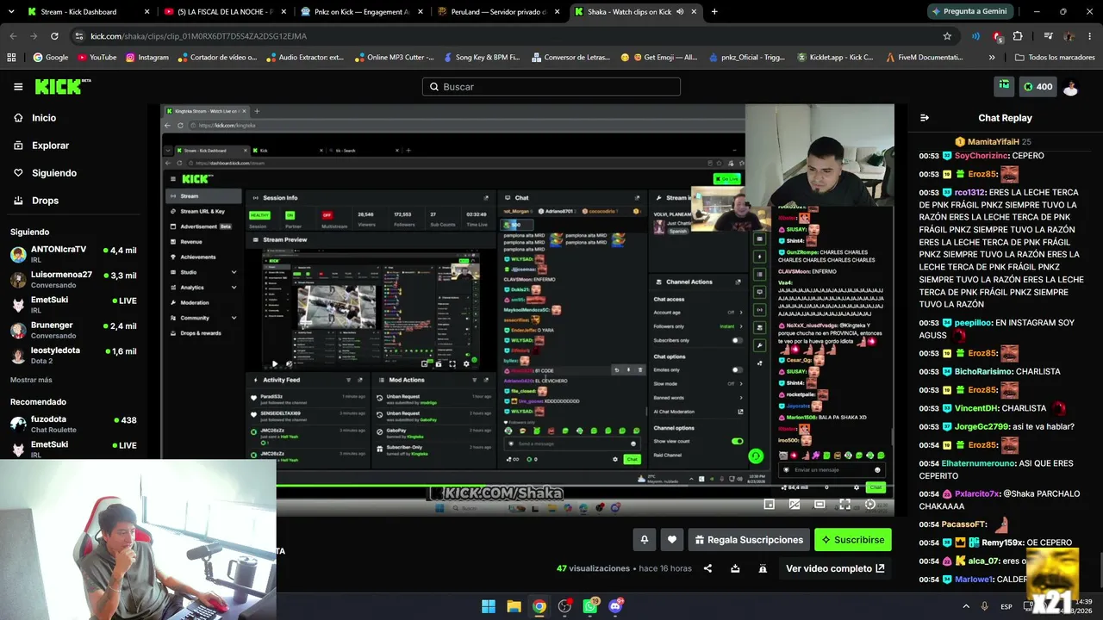Image resolution: width=1103 pixels, height=620 pixels.
Task: Open fuzodota under Recomendado
Action: click(x=73, y=424)
